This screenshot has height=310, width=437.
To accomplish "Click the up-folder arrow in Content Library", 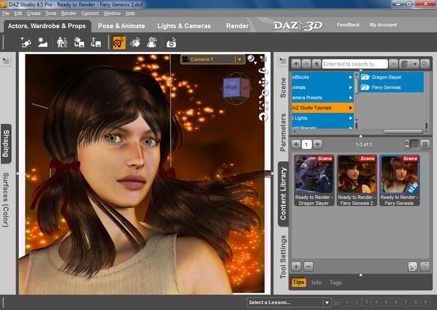I will click(316, 64).
